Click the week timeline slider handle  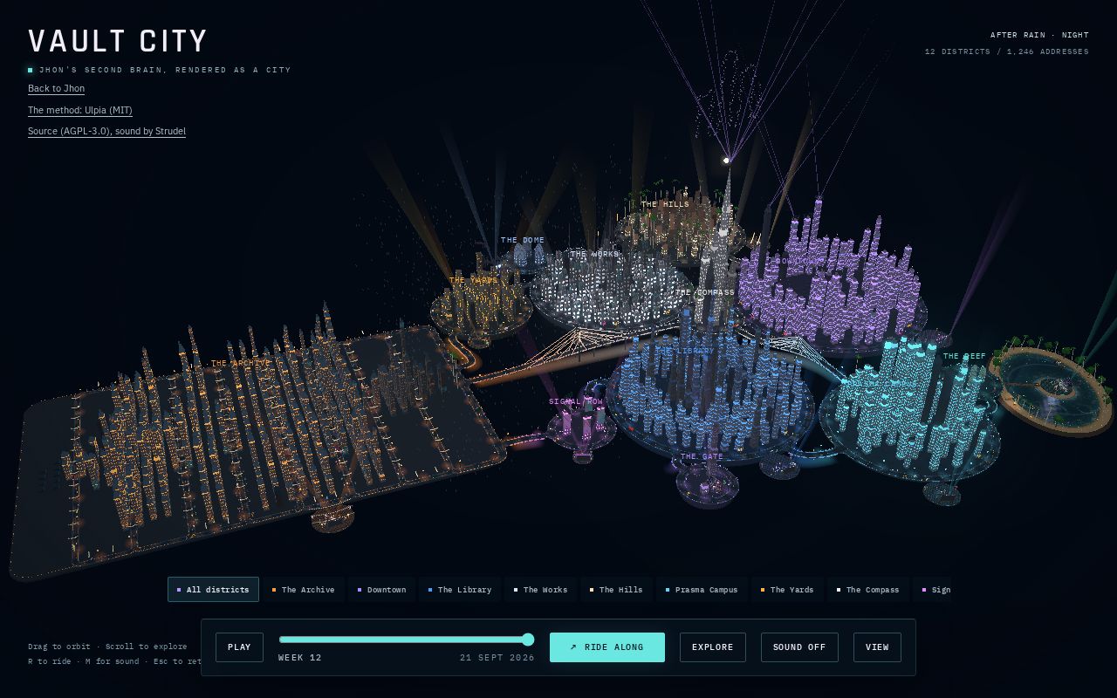(x=528, y=640)
